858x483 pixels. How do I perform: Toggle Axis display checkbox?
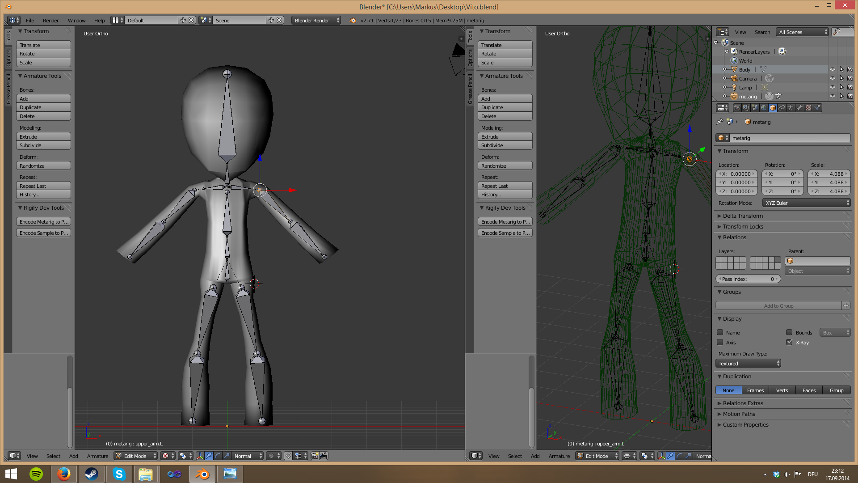coord(720,342)
